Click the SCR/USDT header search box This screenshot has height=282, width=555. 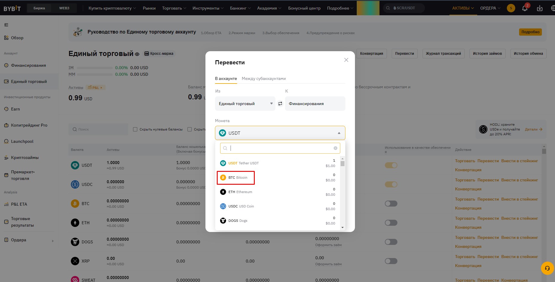(404, 8)
